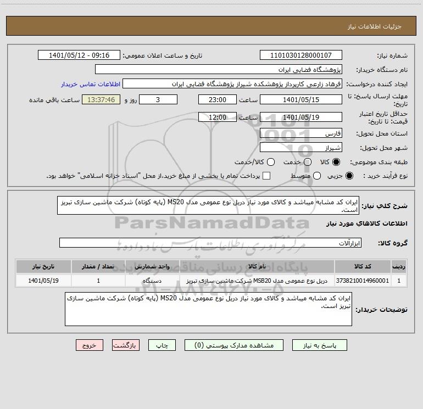Click product code 3738210014960001 cell
This screenshot has width=423, height=409.
point(363,281)
